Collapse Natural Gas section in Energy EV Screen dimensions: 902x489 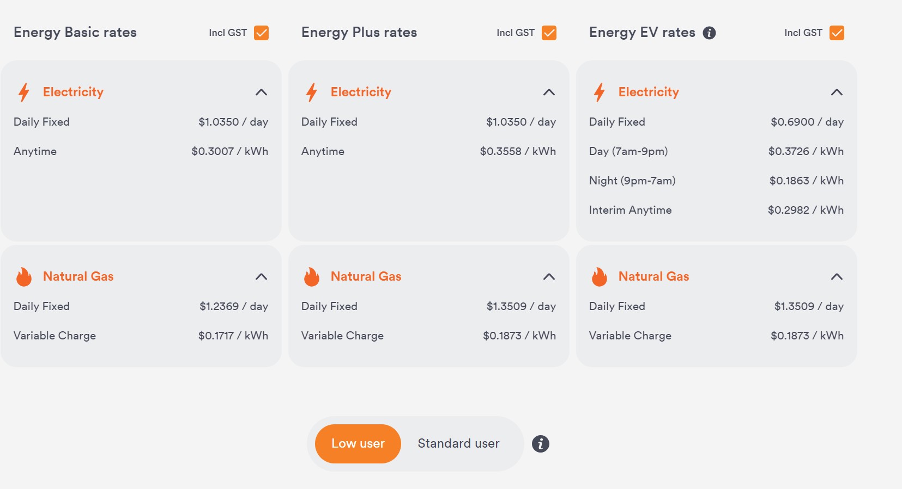(837, 276)
